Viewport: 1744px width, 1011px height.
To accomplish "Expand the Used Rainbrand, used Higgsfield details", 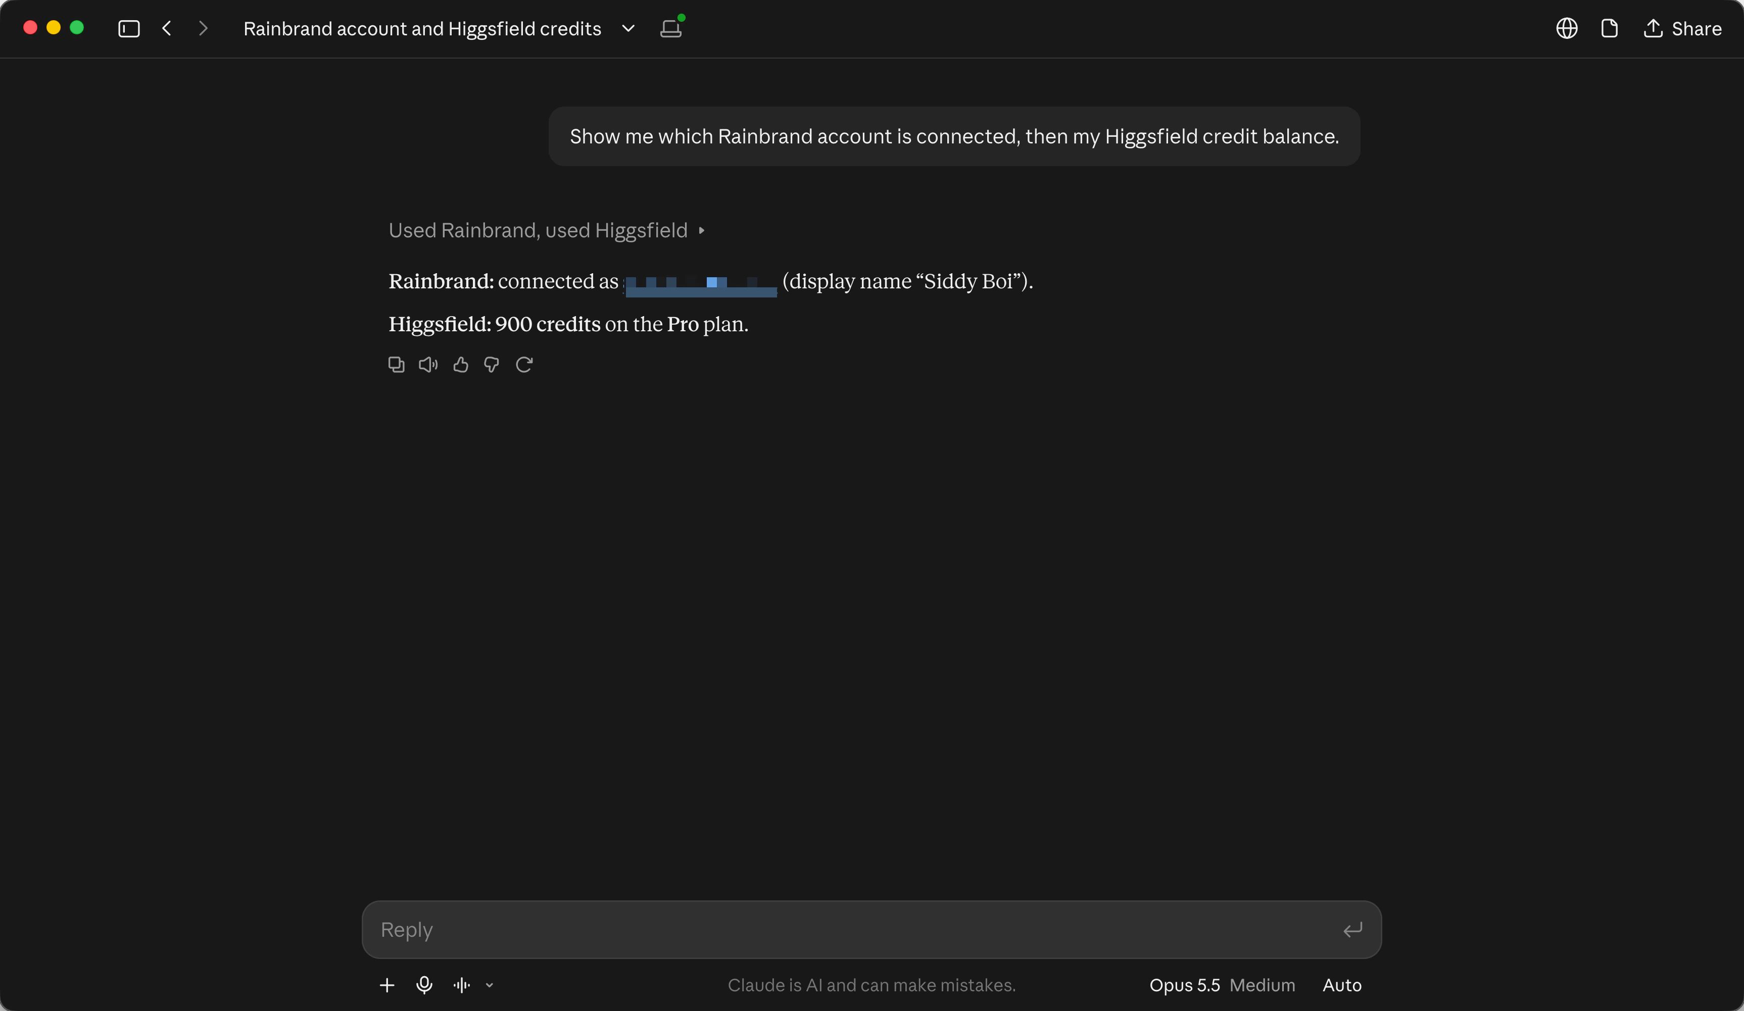I will 547,230.
